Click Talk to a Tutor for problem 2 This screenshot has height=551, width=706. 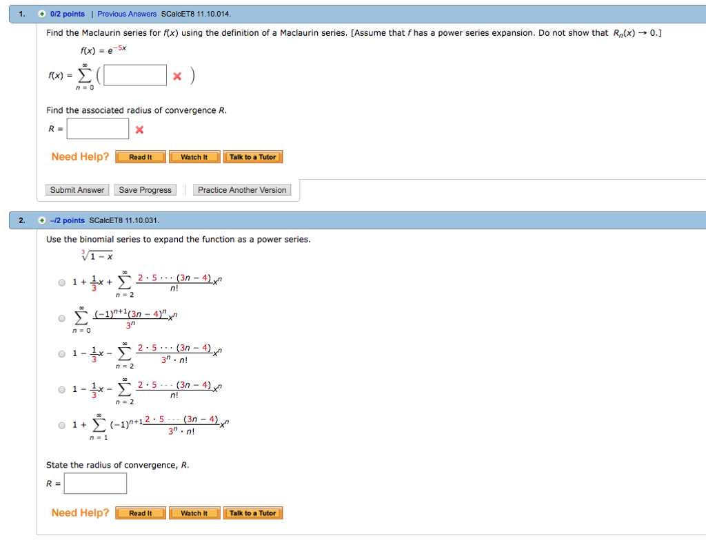pos(253,512)
